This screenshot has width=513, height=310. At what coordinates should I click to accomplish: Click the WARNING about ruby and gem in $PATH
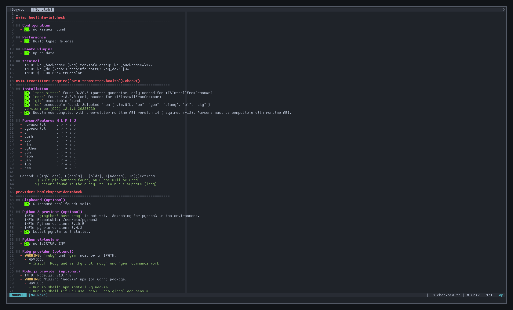click(x=68, y=255)
